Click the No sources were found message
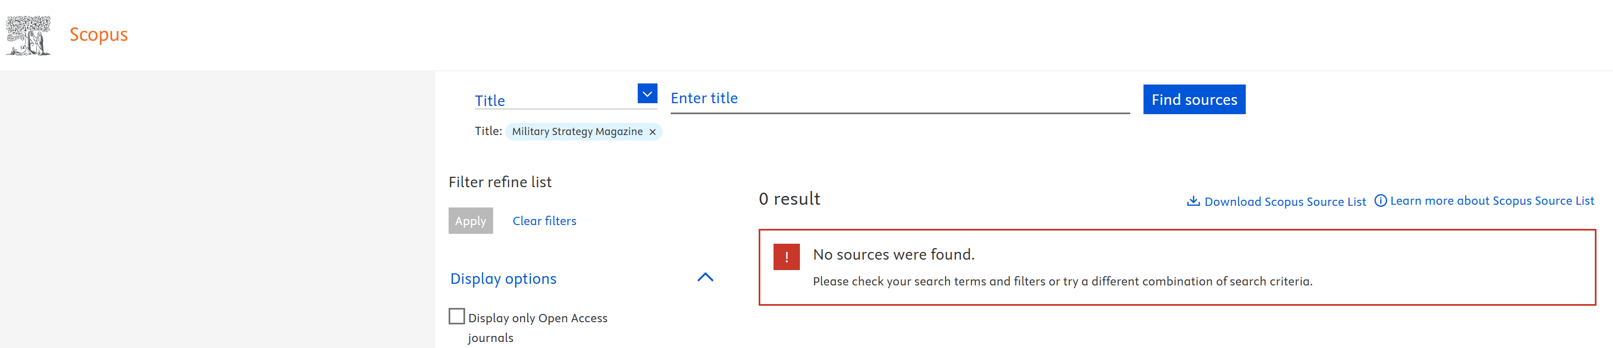 (x=893, y=254)
